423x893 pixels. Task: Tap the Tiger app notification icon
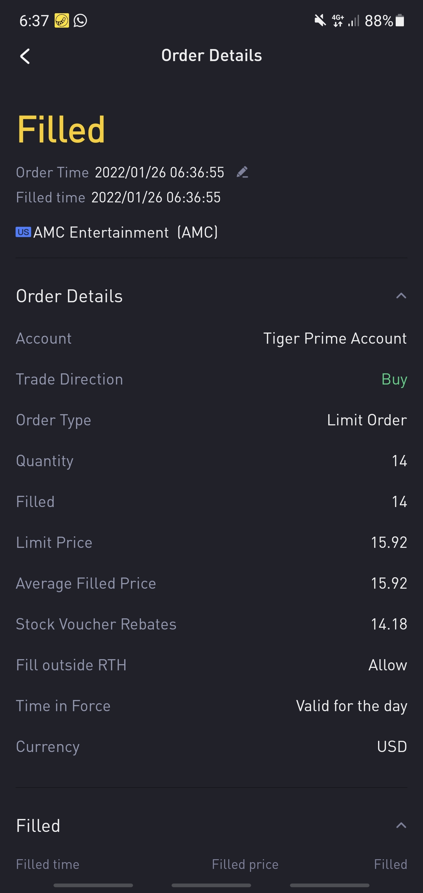coord(62,21)
